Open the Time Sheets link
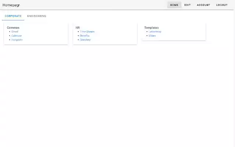Screen dimensions: 235x147 point(87,32)
